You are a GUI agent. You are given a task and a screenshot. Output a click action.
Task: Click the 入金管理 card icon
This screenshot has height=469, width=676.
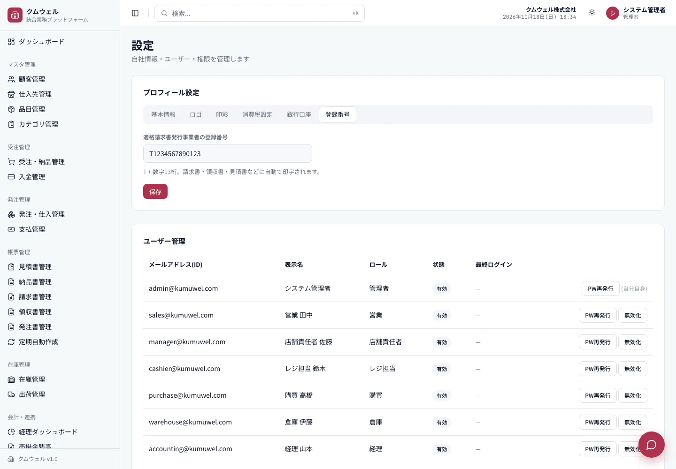(x=11, y=177)
